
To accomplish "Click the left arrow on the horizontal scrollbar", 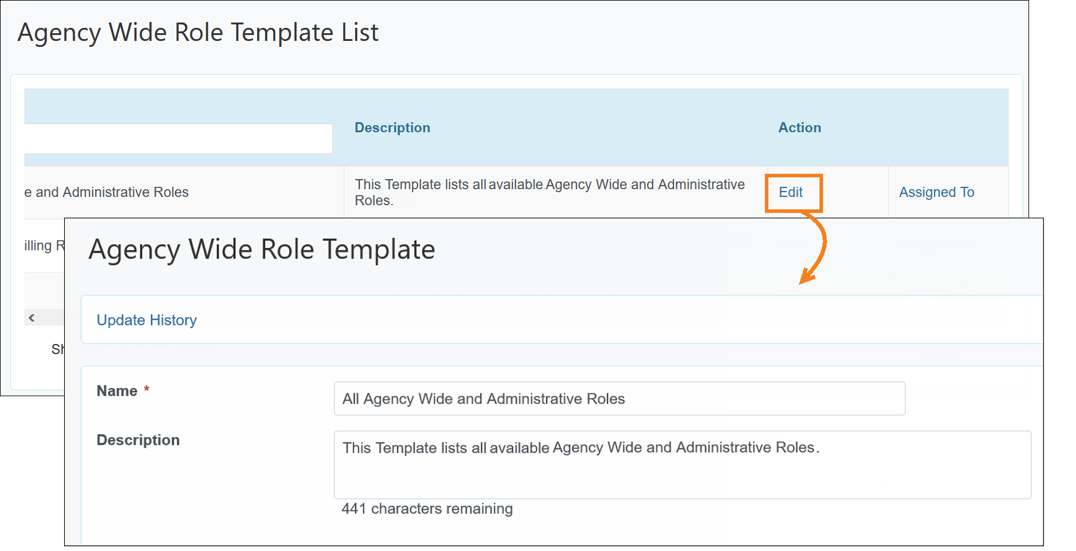I will pos(31,318).
